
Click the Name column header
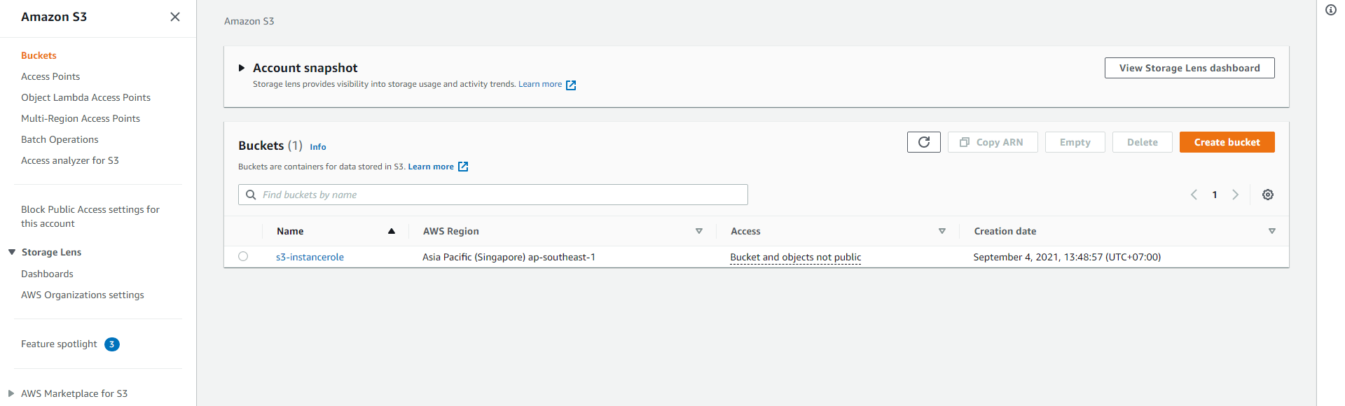(x=290, y=231)
